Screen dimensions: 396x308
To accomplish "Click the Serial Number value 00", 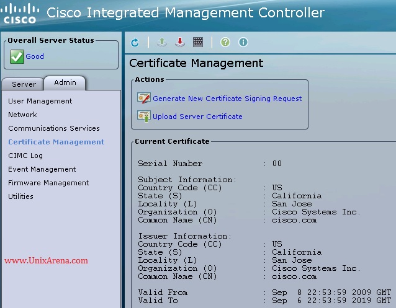I will pyautogui.click(x=277, y=164).
